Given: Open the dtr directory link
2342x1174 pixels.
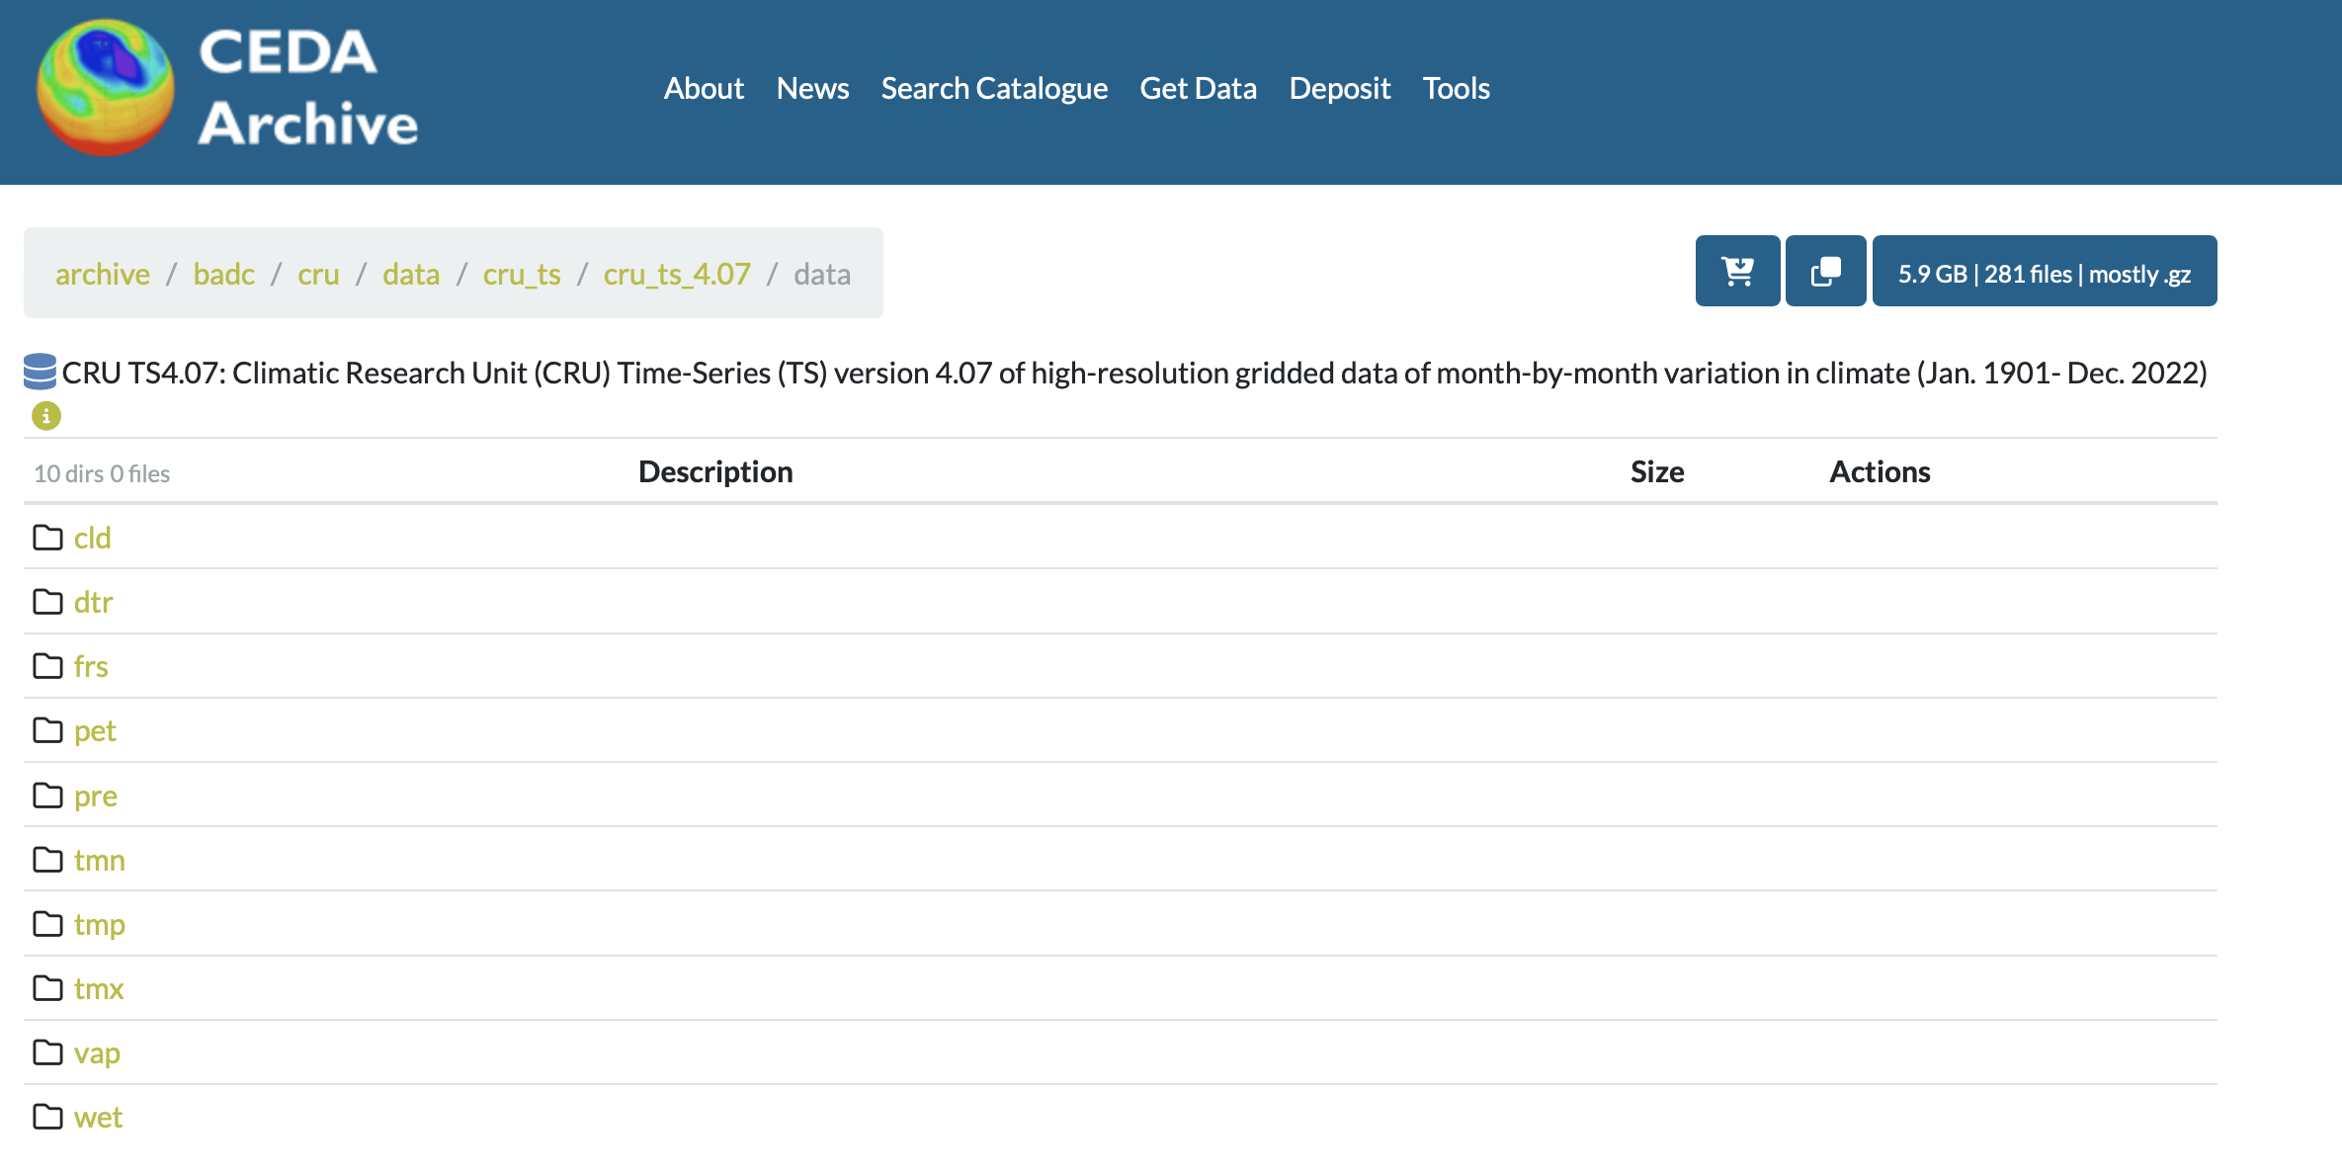Looking at the screenshot, I should coord(94,602).
